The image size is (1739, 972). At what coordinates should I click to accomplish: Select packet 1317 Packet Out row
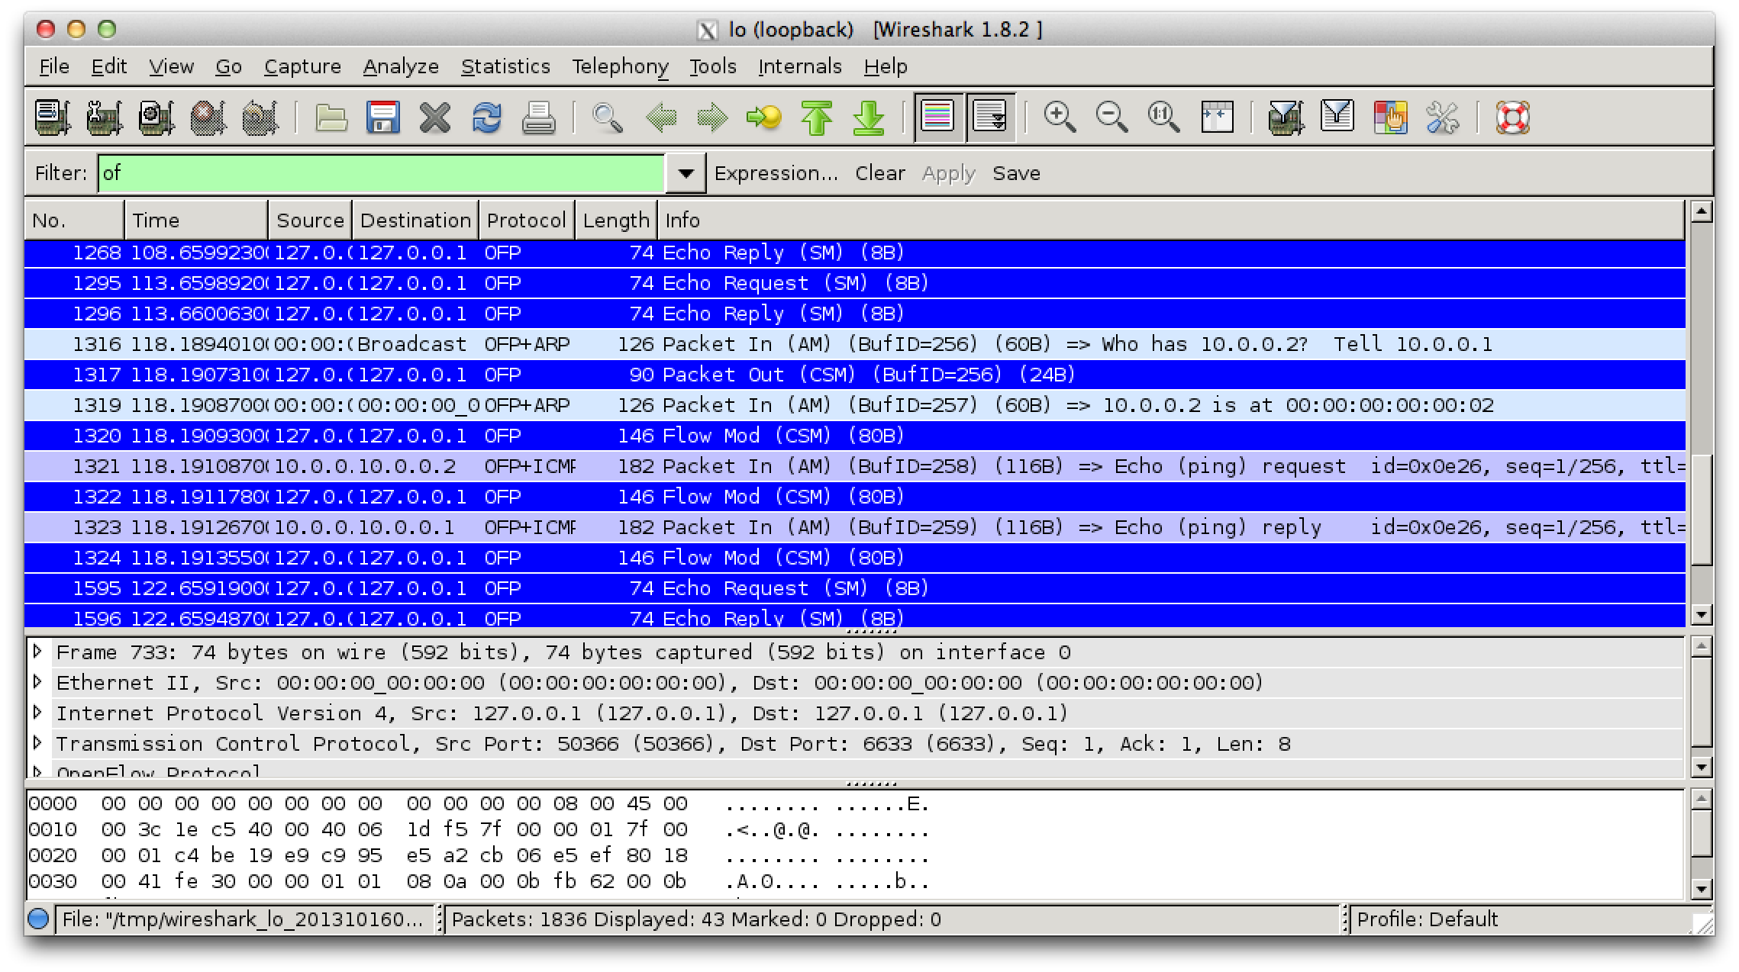point(854,375)
